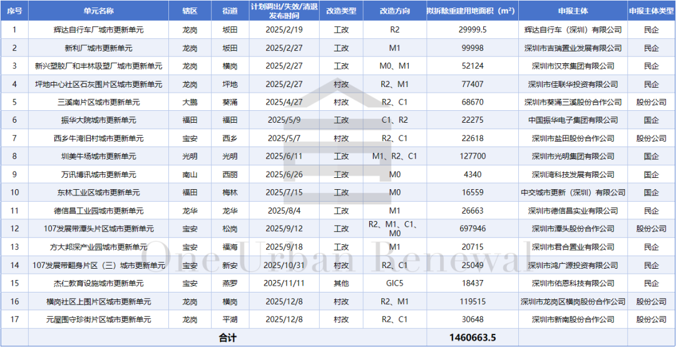Click cell 德信昌工业园城市更新单元

98,211
